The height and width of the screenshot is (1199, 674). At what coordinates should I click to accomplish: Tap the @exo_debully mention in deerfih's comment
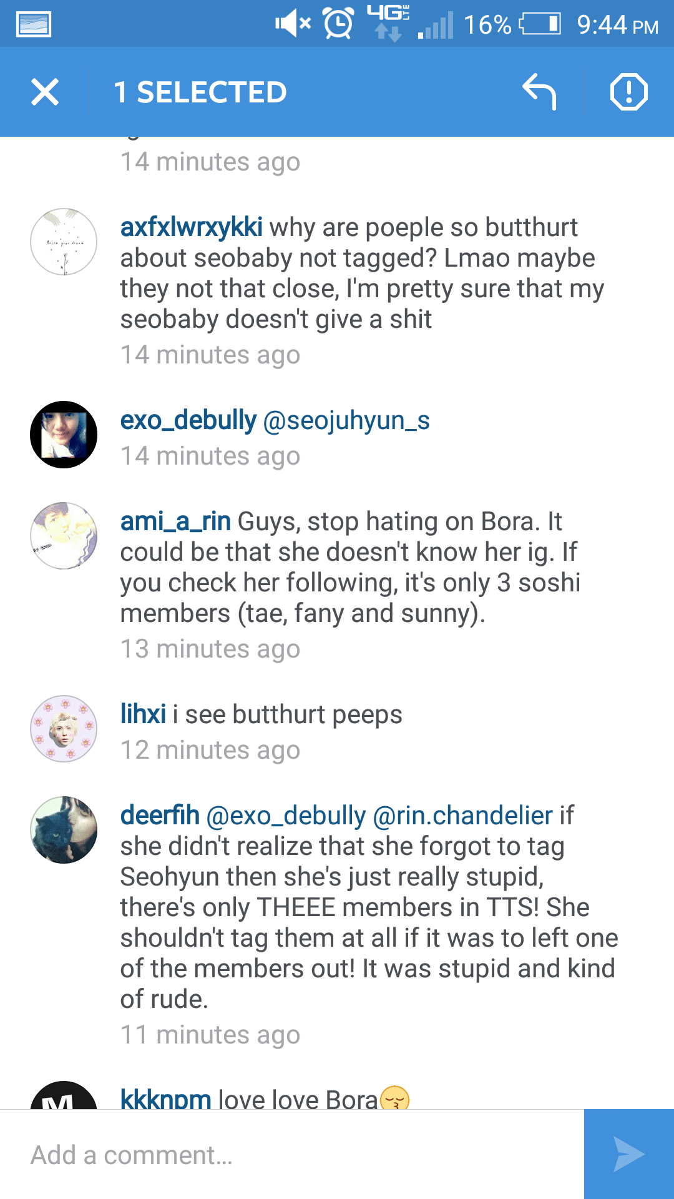click(x=286, y=816)
